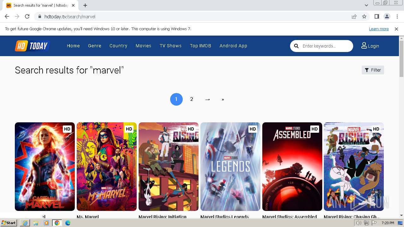
Task: Click the Action Center flag icon
Action: (x=374, y=223)
